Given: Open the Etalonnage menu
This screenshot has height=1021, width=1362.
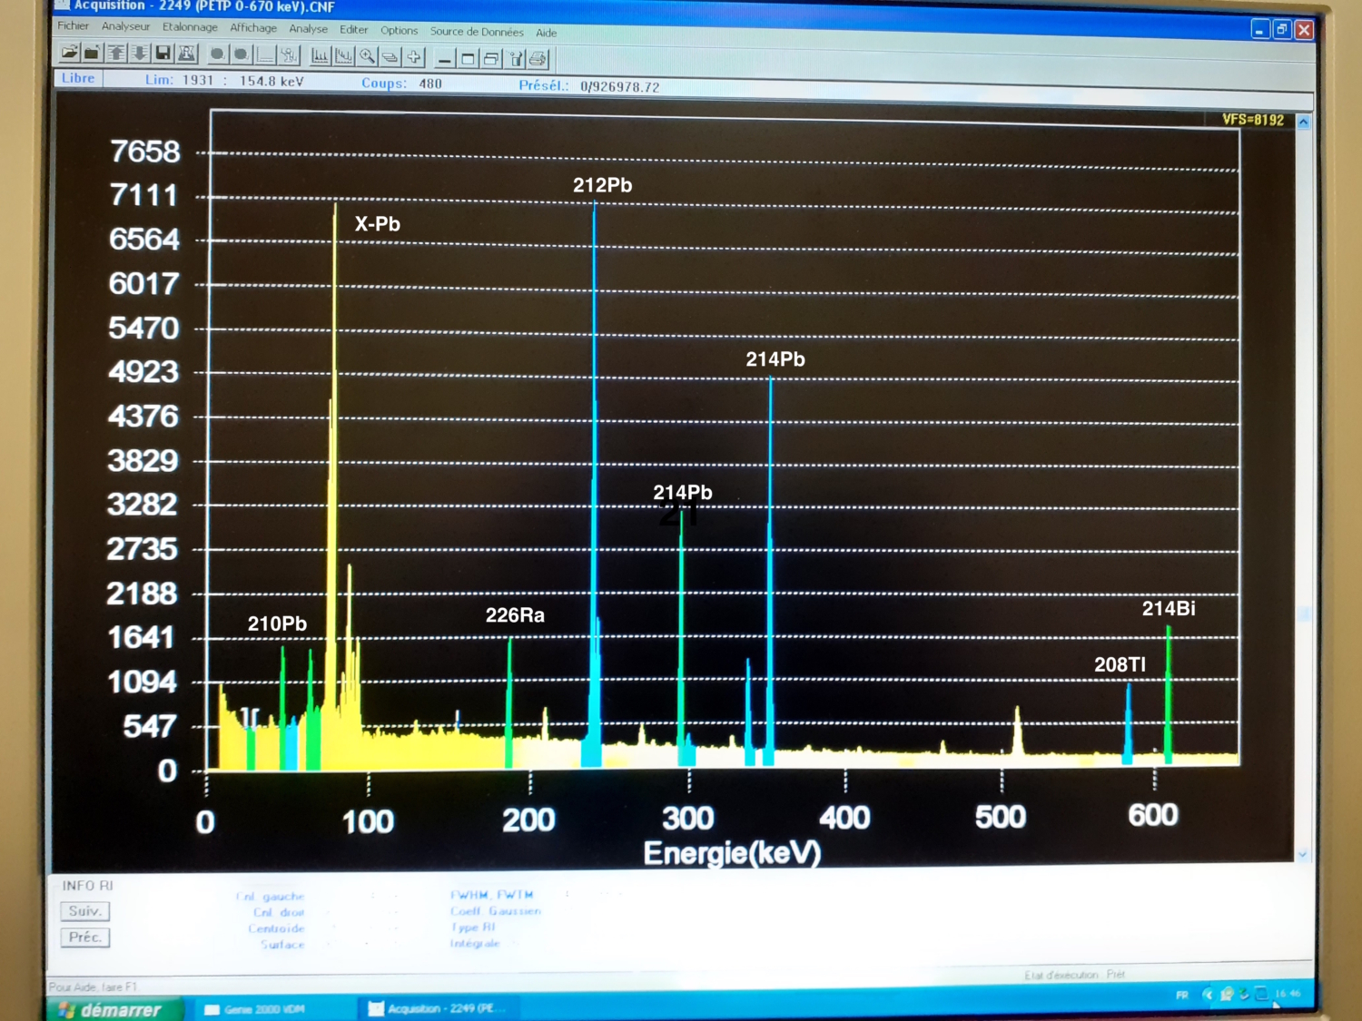Looking at the screenshot, I should click(x=190, y=27).
